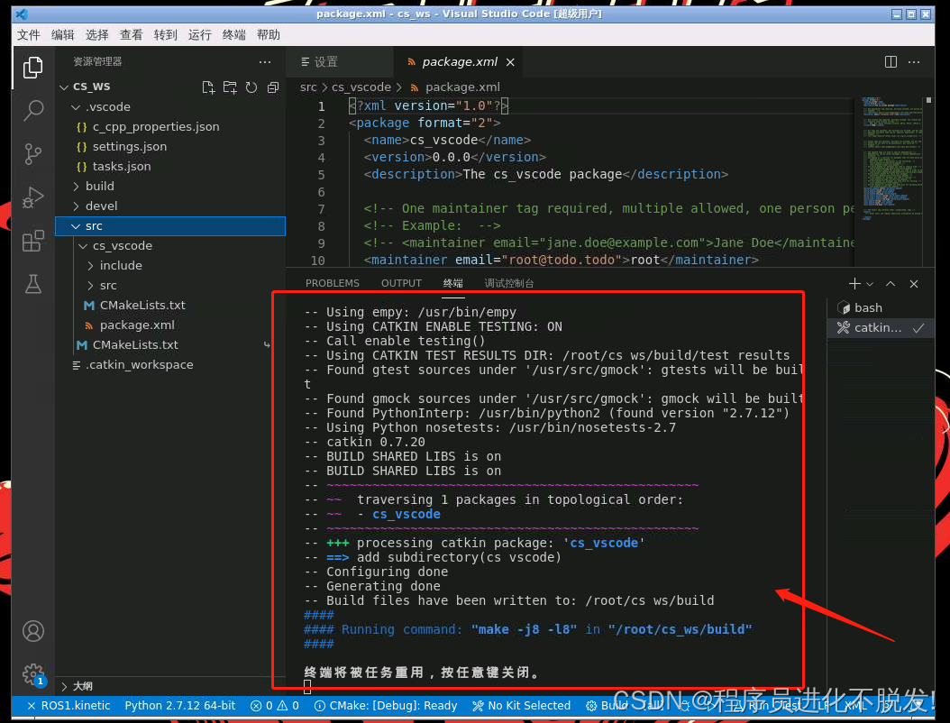Click ROS1.kinetic status bar item
The width and height of the screenshot is (950, 723).
[x=69, y=706]
